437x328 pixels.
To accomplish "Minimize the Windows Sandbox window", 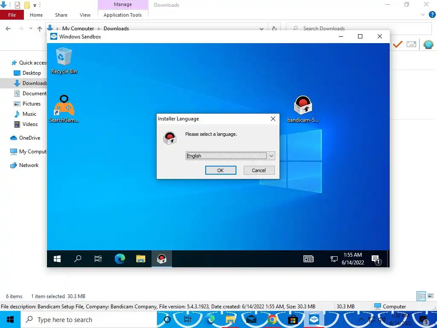I will coord(341,37).
